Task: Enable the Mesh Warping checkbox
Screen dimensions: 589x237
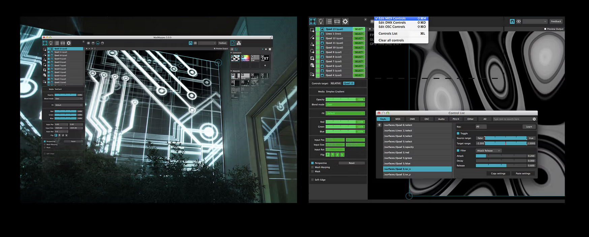Action: (x=313, y=167)
